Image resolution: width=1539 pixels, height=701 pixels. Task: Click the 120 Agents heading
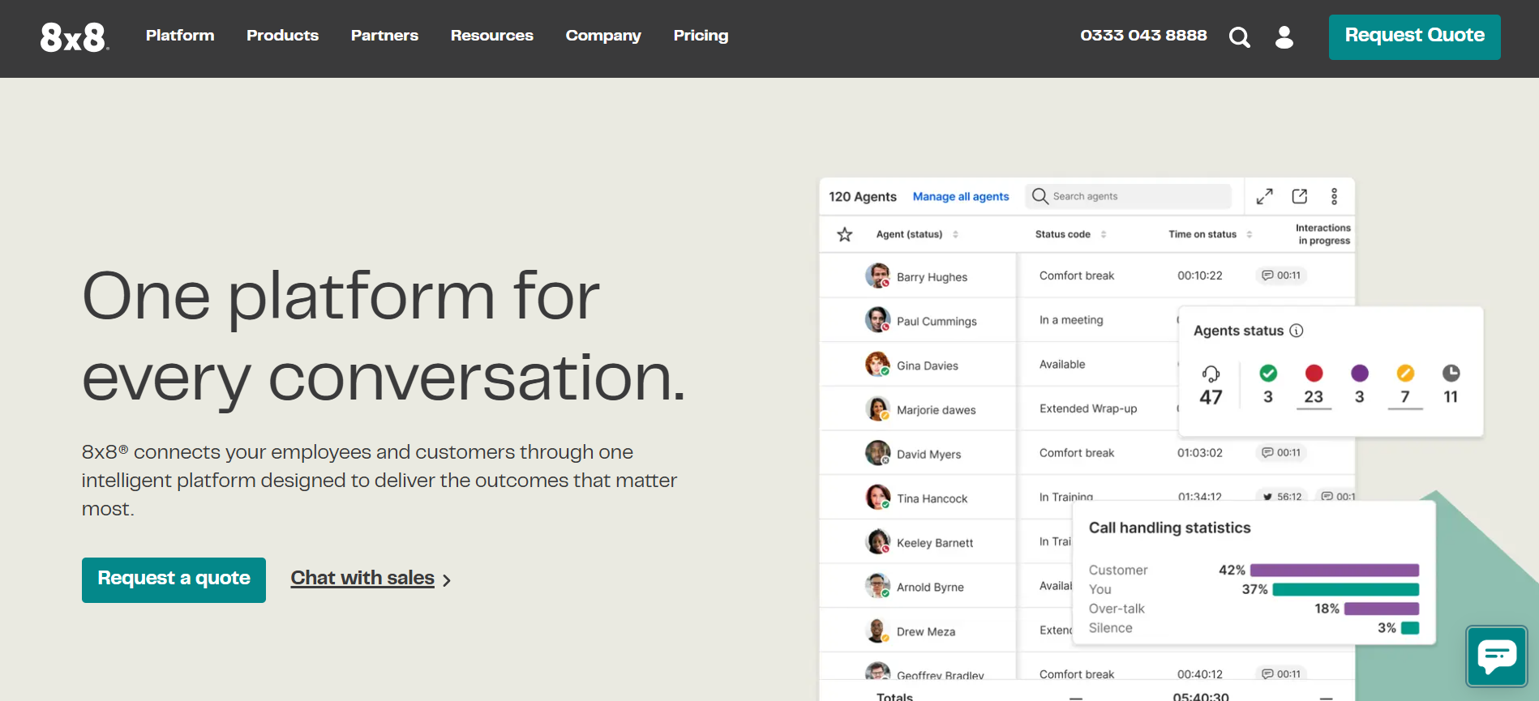(x=863, y=196)
